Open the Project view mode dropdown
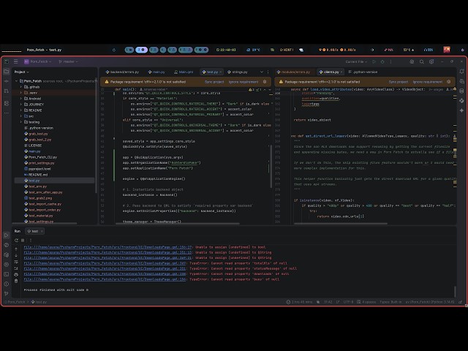The height and width of the screenshot is (351, 468). pos(21,72)
